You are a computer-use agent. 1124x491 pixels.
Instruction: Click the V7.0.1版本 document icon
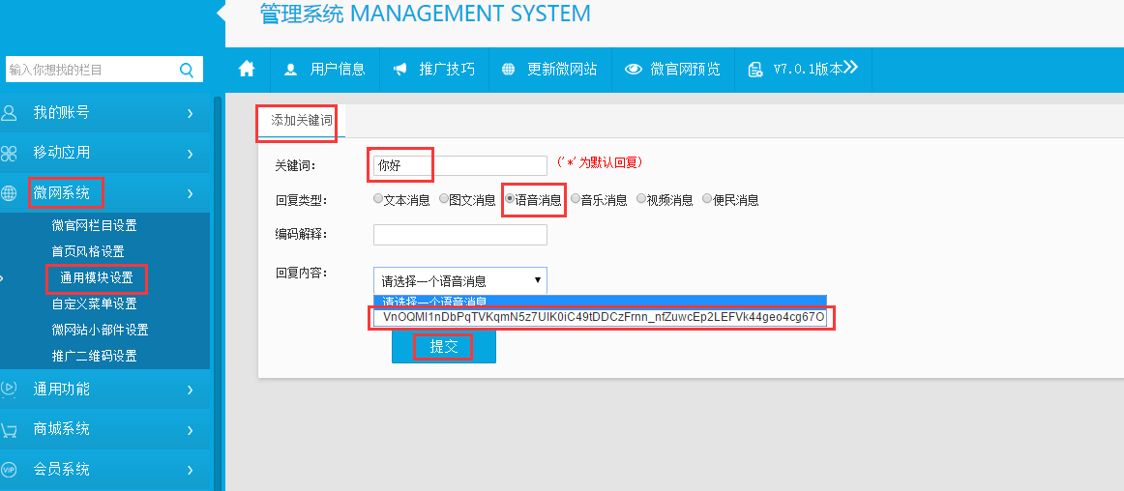point(754,70)
